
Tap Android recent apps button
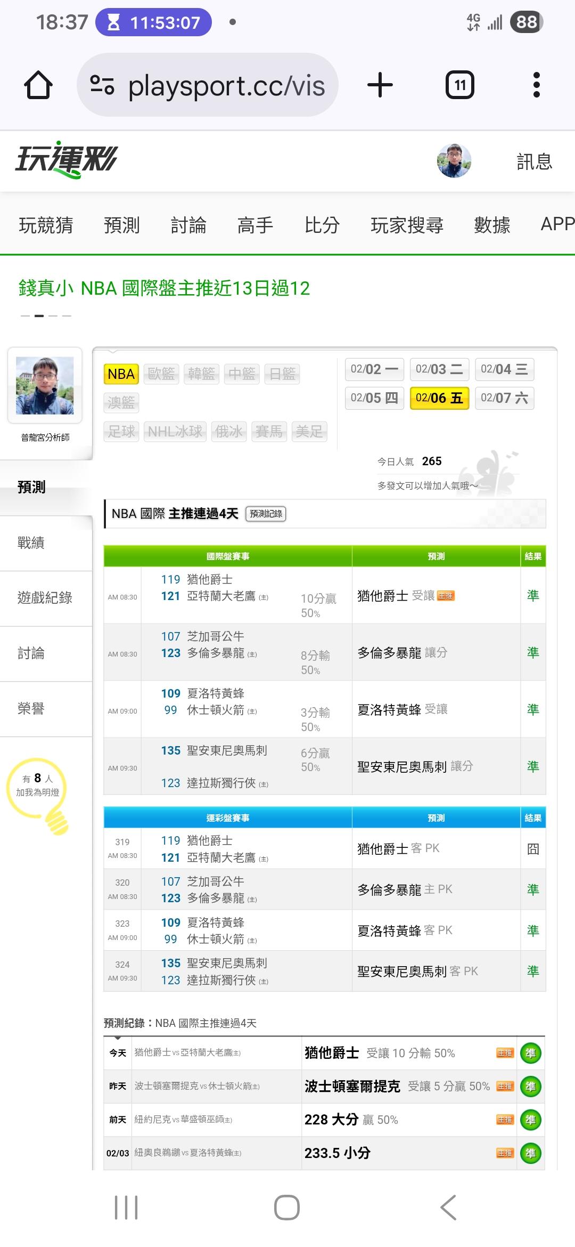[126, 1208]
